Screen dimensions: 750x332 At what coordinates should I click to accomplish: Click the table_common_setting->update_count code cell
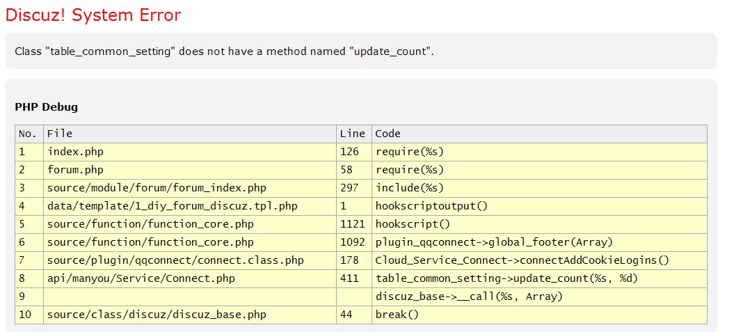click(x=506, y=278)
